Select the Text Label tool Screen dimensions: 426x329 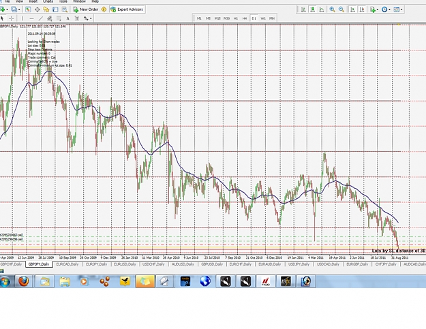pos(77,18)
